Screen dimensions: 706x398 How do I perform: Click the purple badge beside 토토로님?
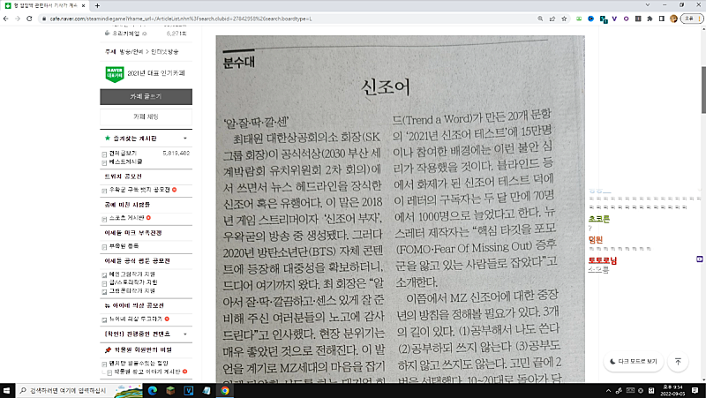click(699, 259)
